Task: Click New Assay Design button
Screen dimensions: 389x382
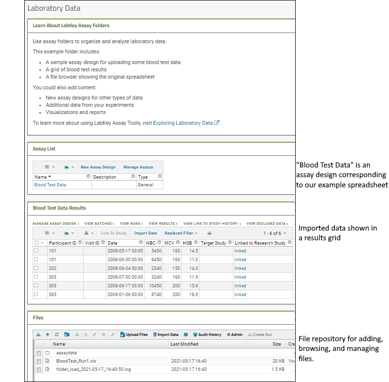Action: (x=98, y=167)
